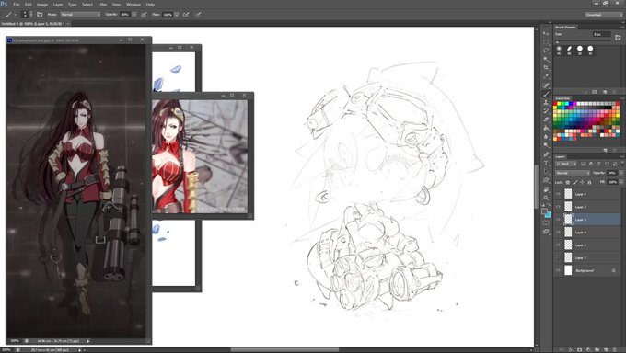626x353 pixels.
Task: Select Layer 5 thumbnail in Layers
Action: 568,220
